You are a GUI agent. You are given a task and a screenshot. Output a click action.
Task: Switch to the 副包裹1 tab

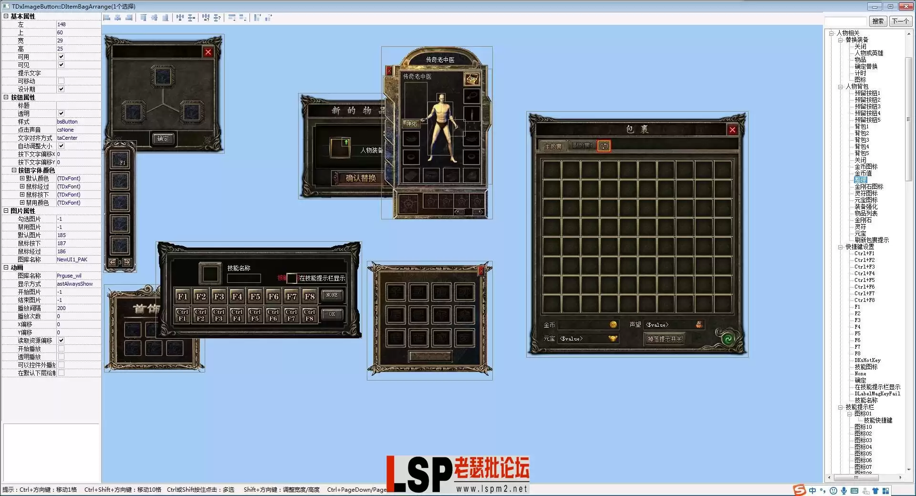click(x=582, y=146)
